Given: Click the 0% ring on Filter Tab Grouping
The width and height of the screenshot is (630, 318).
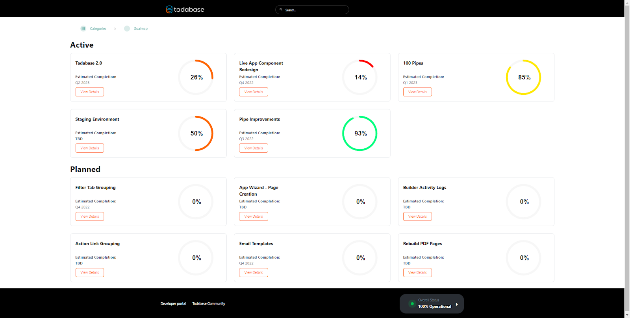Looking at the screenshot, I should pos(196,202).
